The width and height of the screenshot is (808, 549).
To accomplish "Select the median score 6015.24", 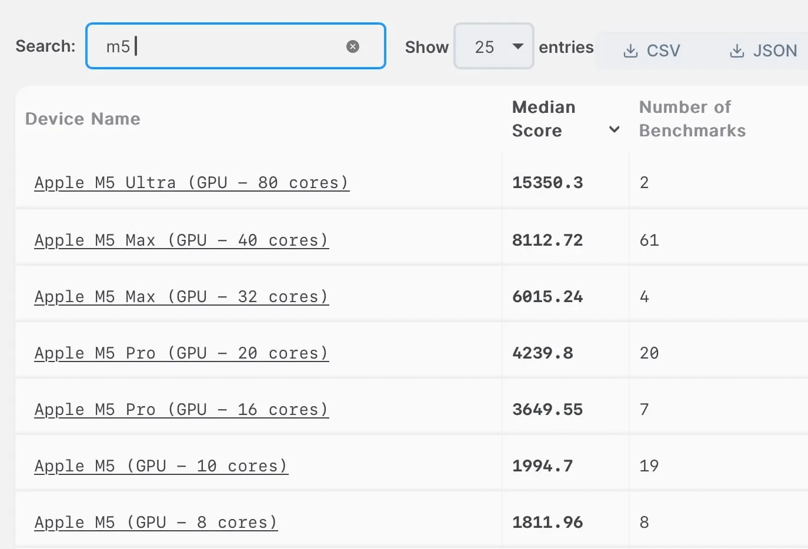I will point(547,297).
